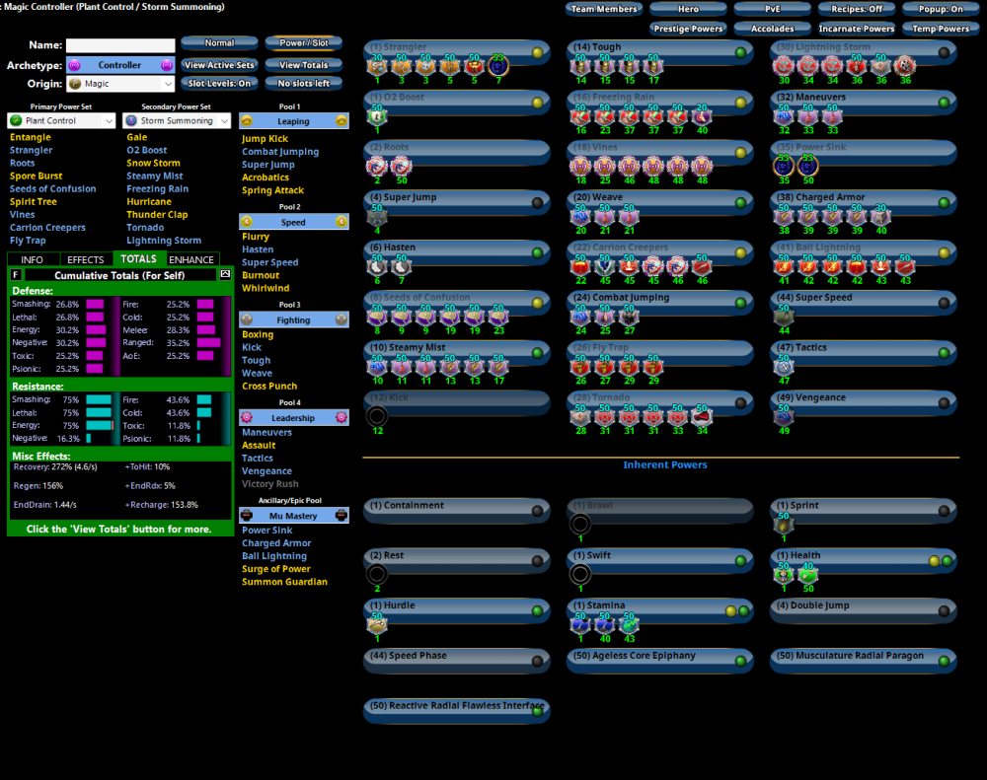Click the Hurdle enhancement slot icon
Viewport: 987px width, 780px height.
pyautogui.click(x=376, y=624)
